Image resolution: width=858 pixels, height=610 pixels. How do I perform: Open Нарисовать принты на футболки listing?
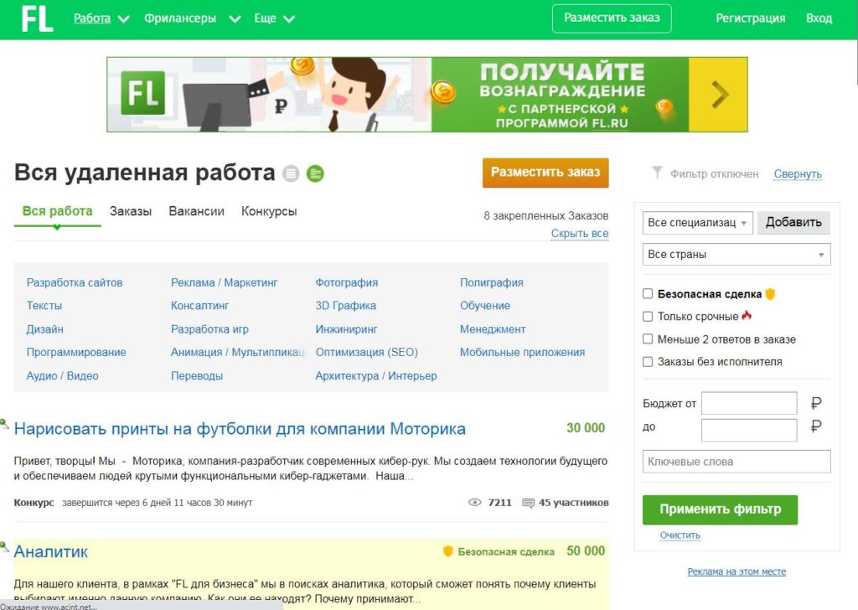(240, 428)
